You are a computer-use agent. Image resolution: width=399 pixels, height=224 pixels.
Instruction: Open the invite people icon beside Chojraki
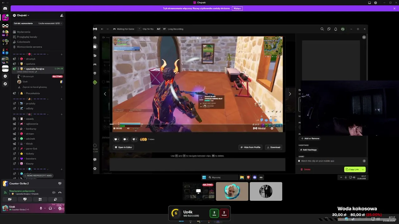[62, 15]
